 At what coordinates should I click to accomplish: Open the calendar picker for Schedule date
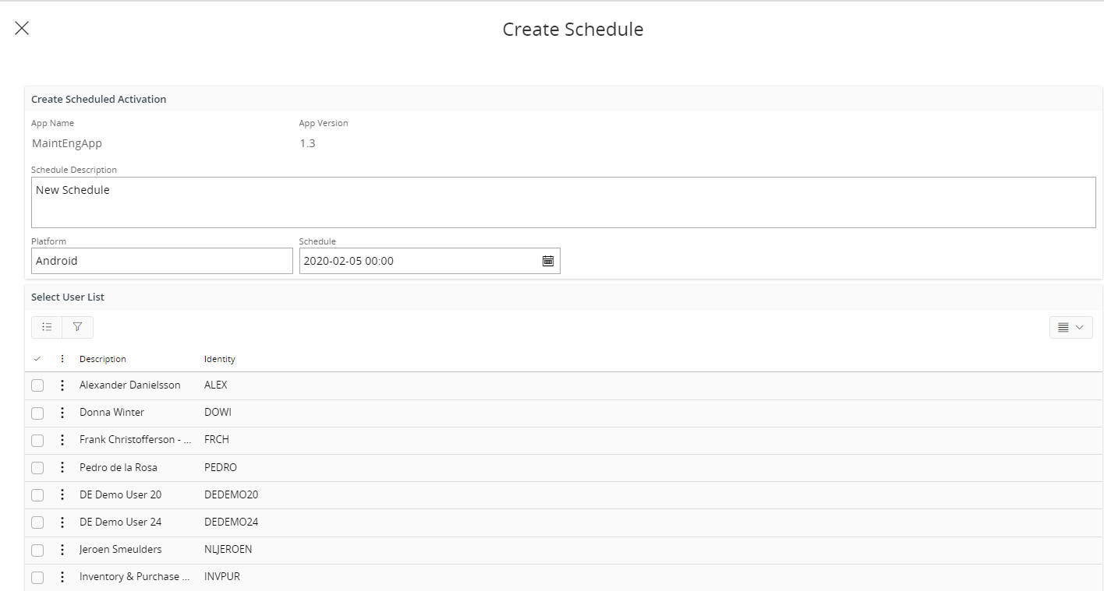[x=548, y=261]
